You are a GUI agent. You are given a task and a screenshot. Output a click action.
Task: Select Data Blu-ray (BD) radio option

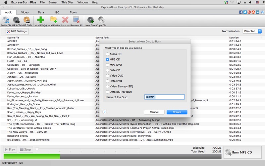(107, 92)
